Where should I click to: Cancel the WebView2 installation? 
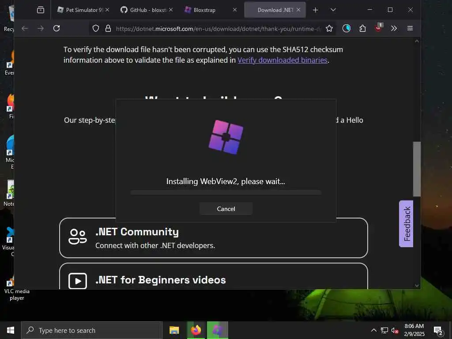click(x=226, y=209)
